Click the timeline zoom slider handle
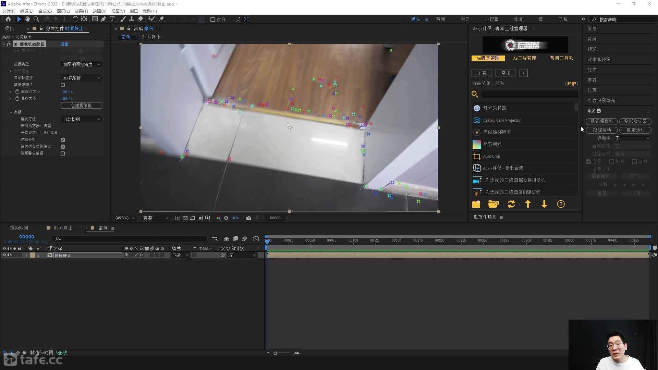658x370 pixels. click(x=275, y=353)
